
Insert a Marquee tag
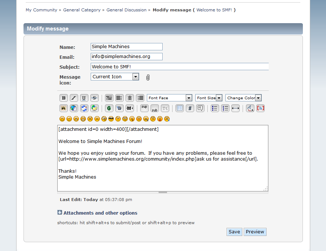pos(130,108)
